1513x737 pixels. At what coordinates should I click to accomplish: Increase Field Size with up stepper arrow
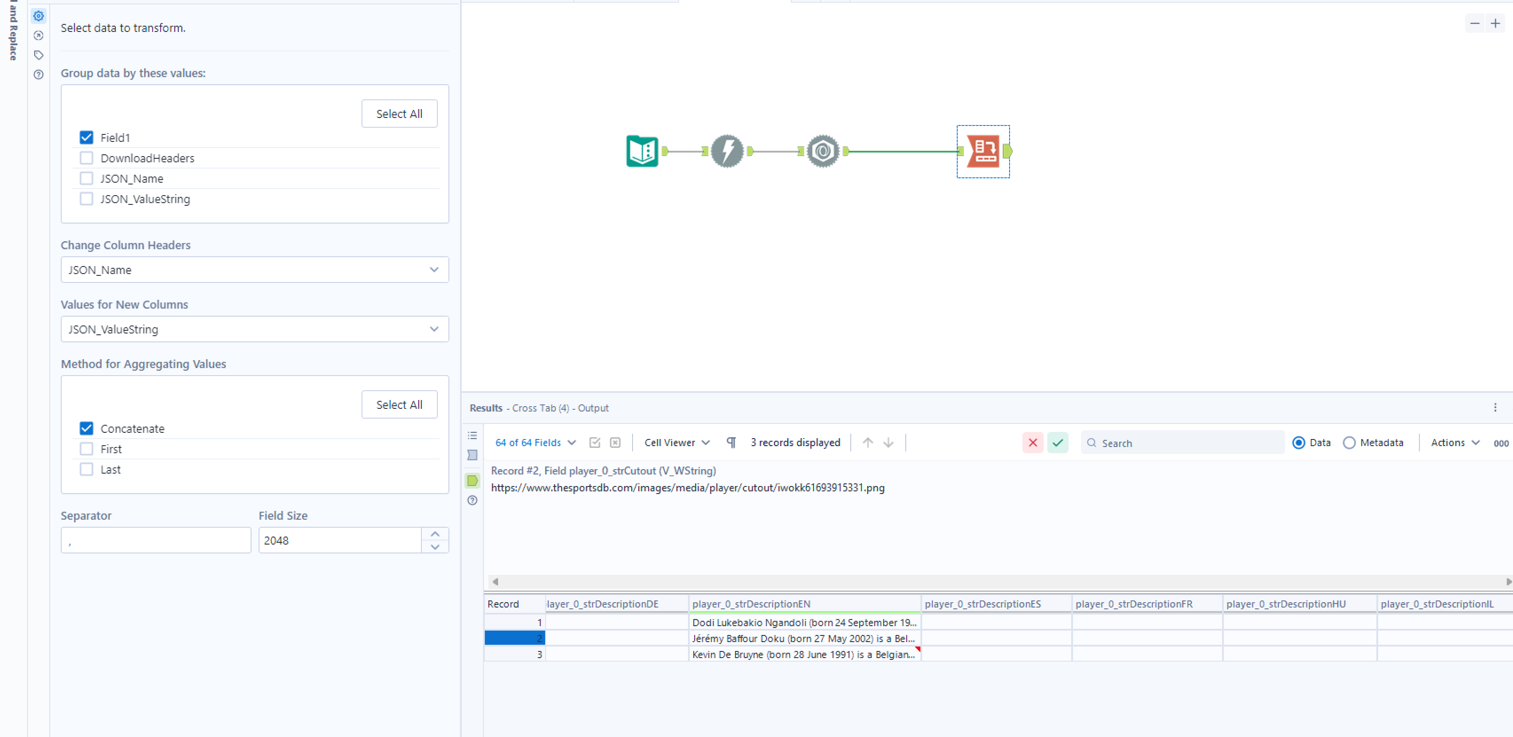[435, 534]
